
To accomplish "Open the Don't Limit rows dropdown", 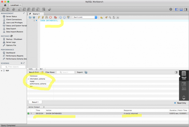I will (x=85, y=17).
